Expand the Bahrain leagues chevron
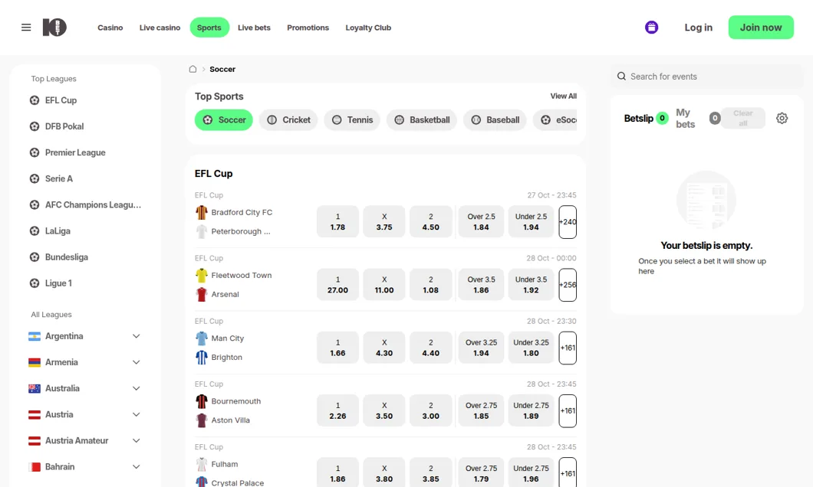The width and height of the screenshot is (813, 487). coord(137,467)
